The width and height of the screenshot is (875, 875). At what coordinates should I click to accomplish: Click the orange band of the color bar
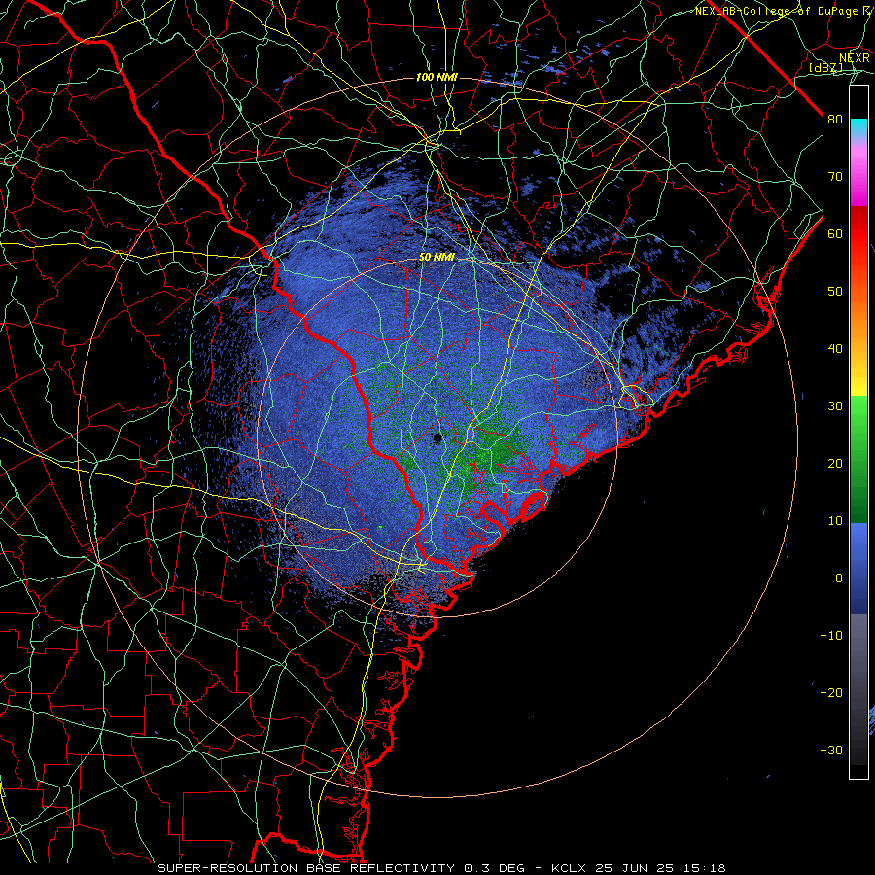coord(858,312)
